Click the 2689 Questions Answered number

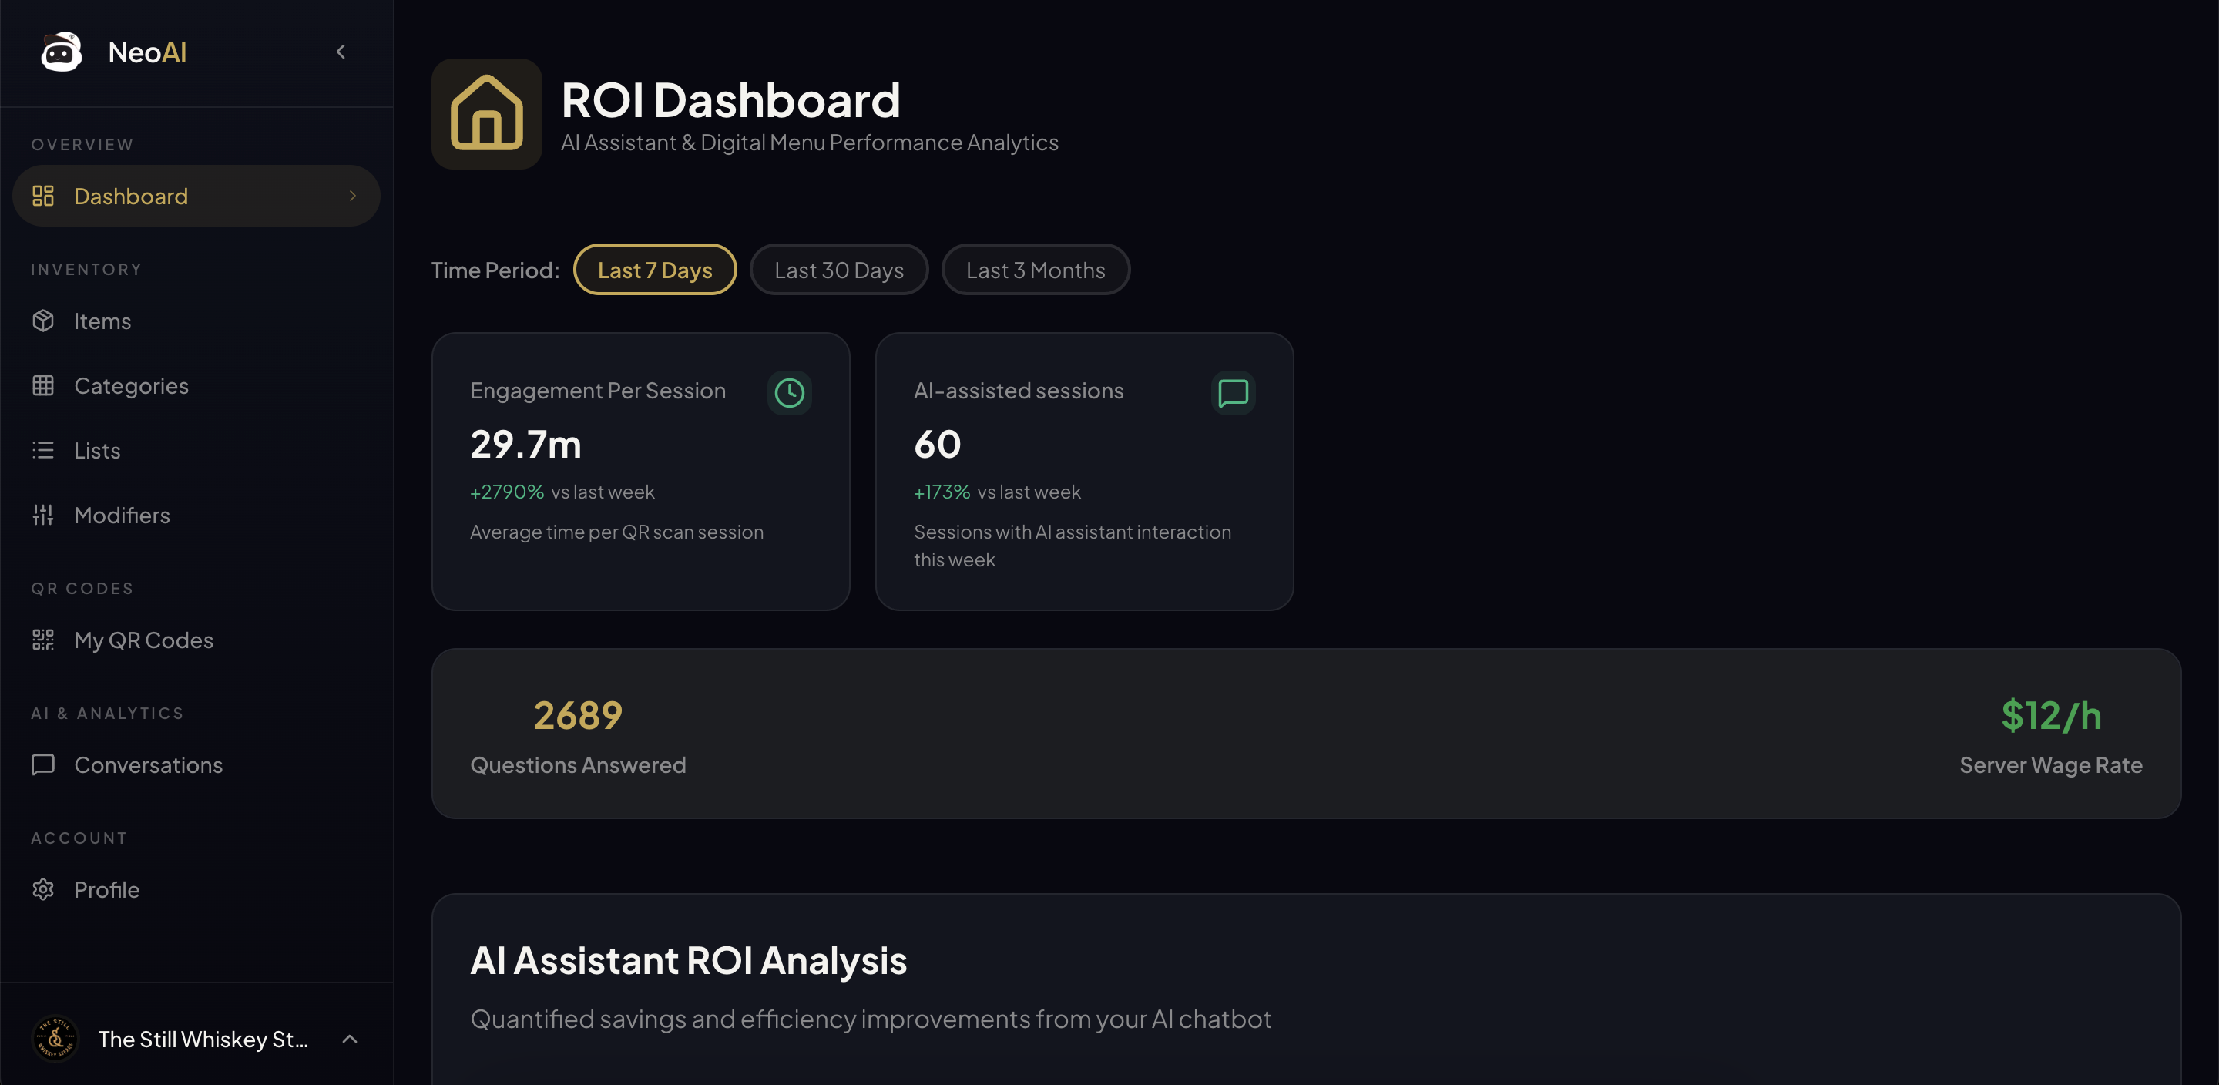click(x=578, y=715)
